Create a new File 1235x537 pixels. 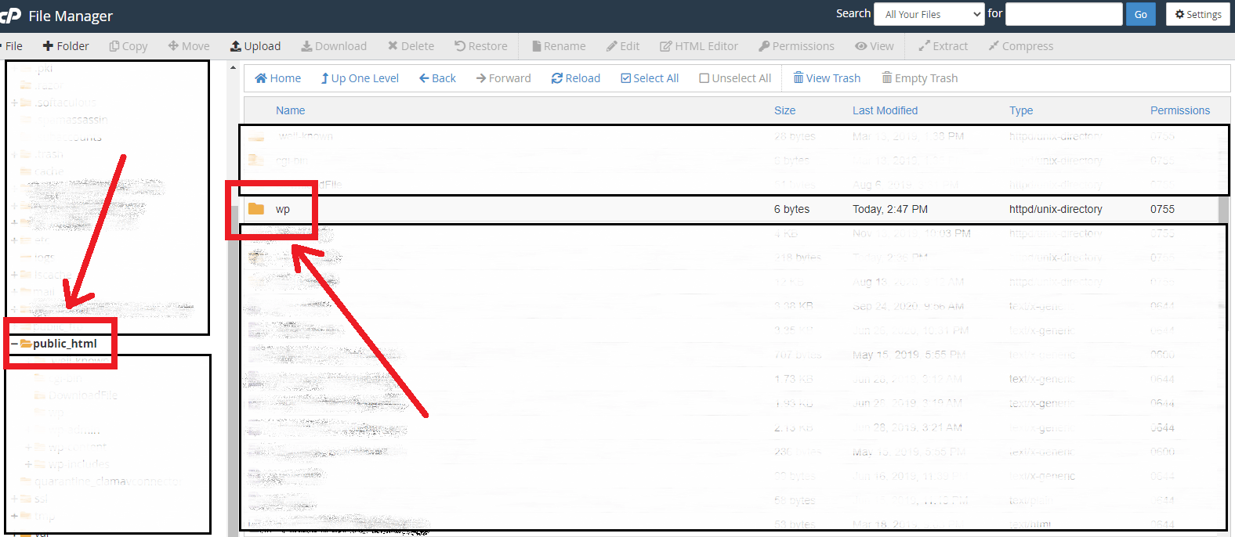pos(12,46)
